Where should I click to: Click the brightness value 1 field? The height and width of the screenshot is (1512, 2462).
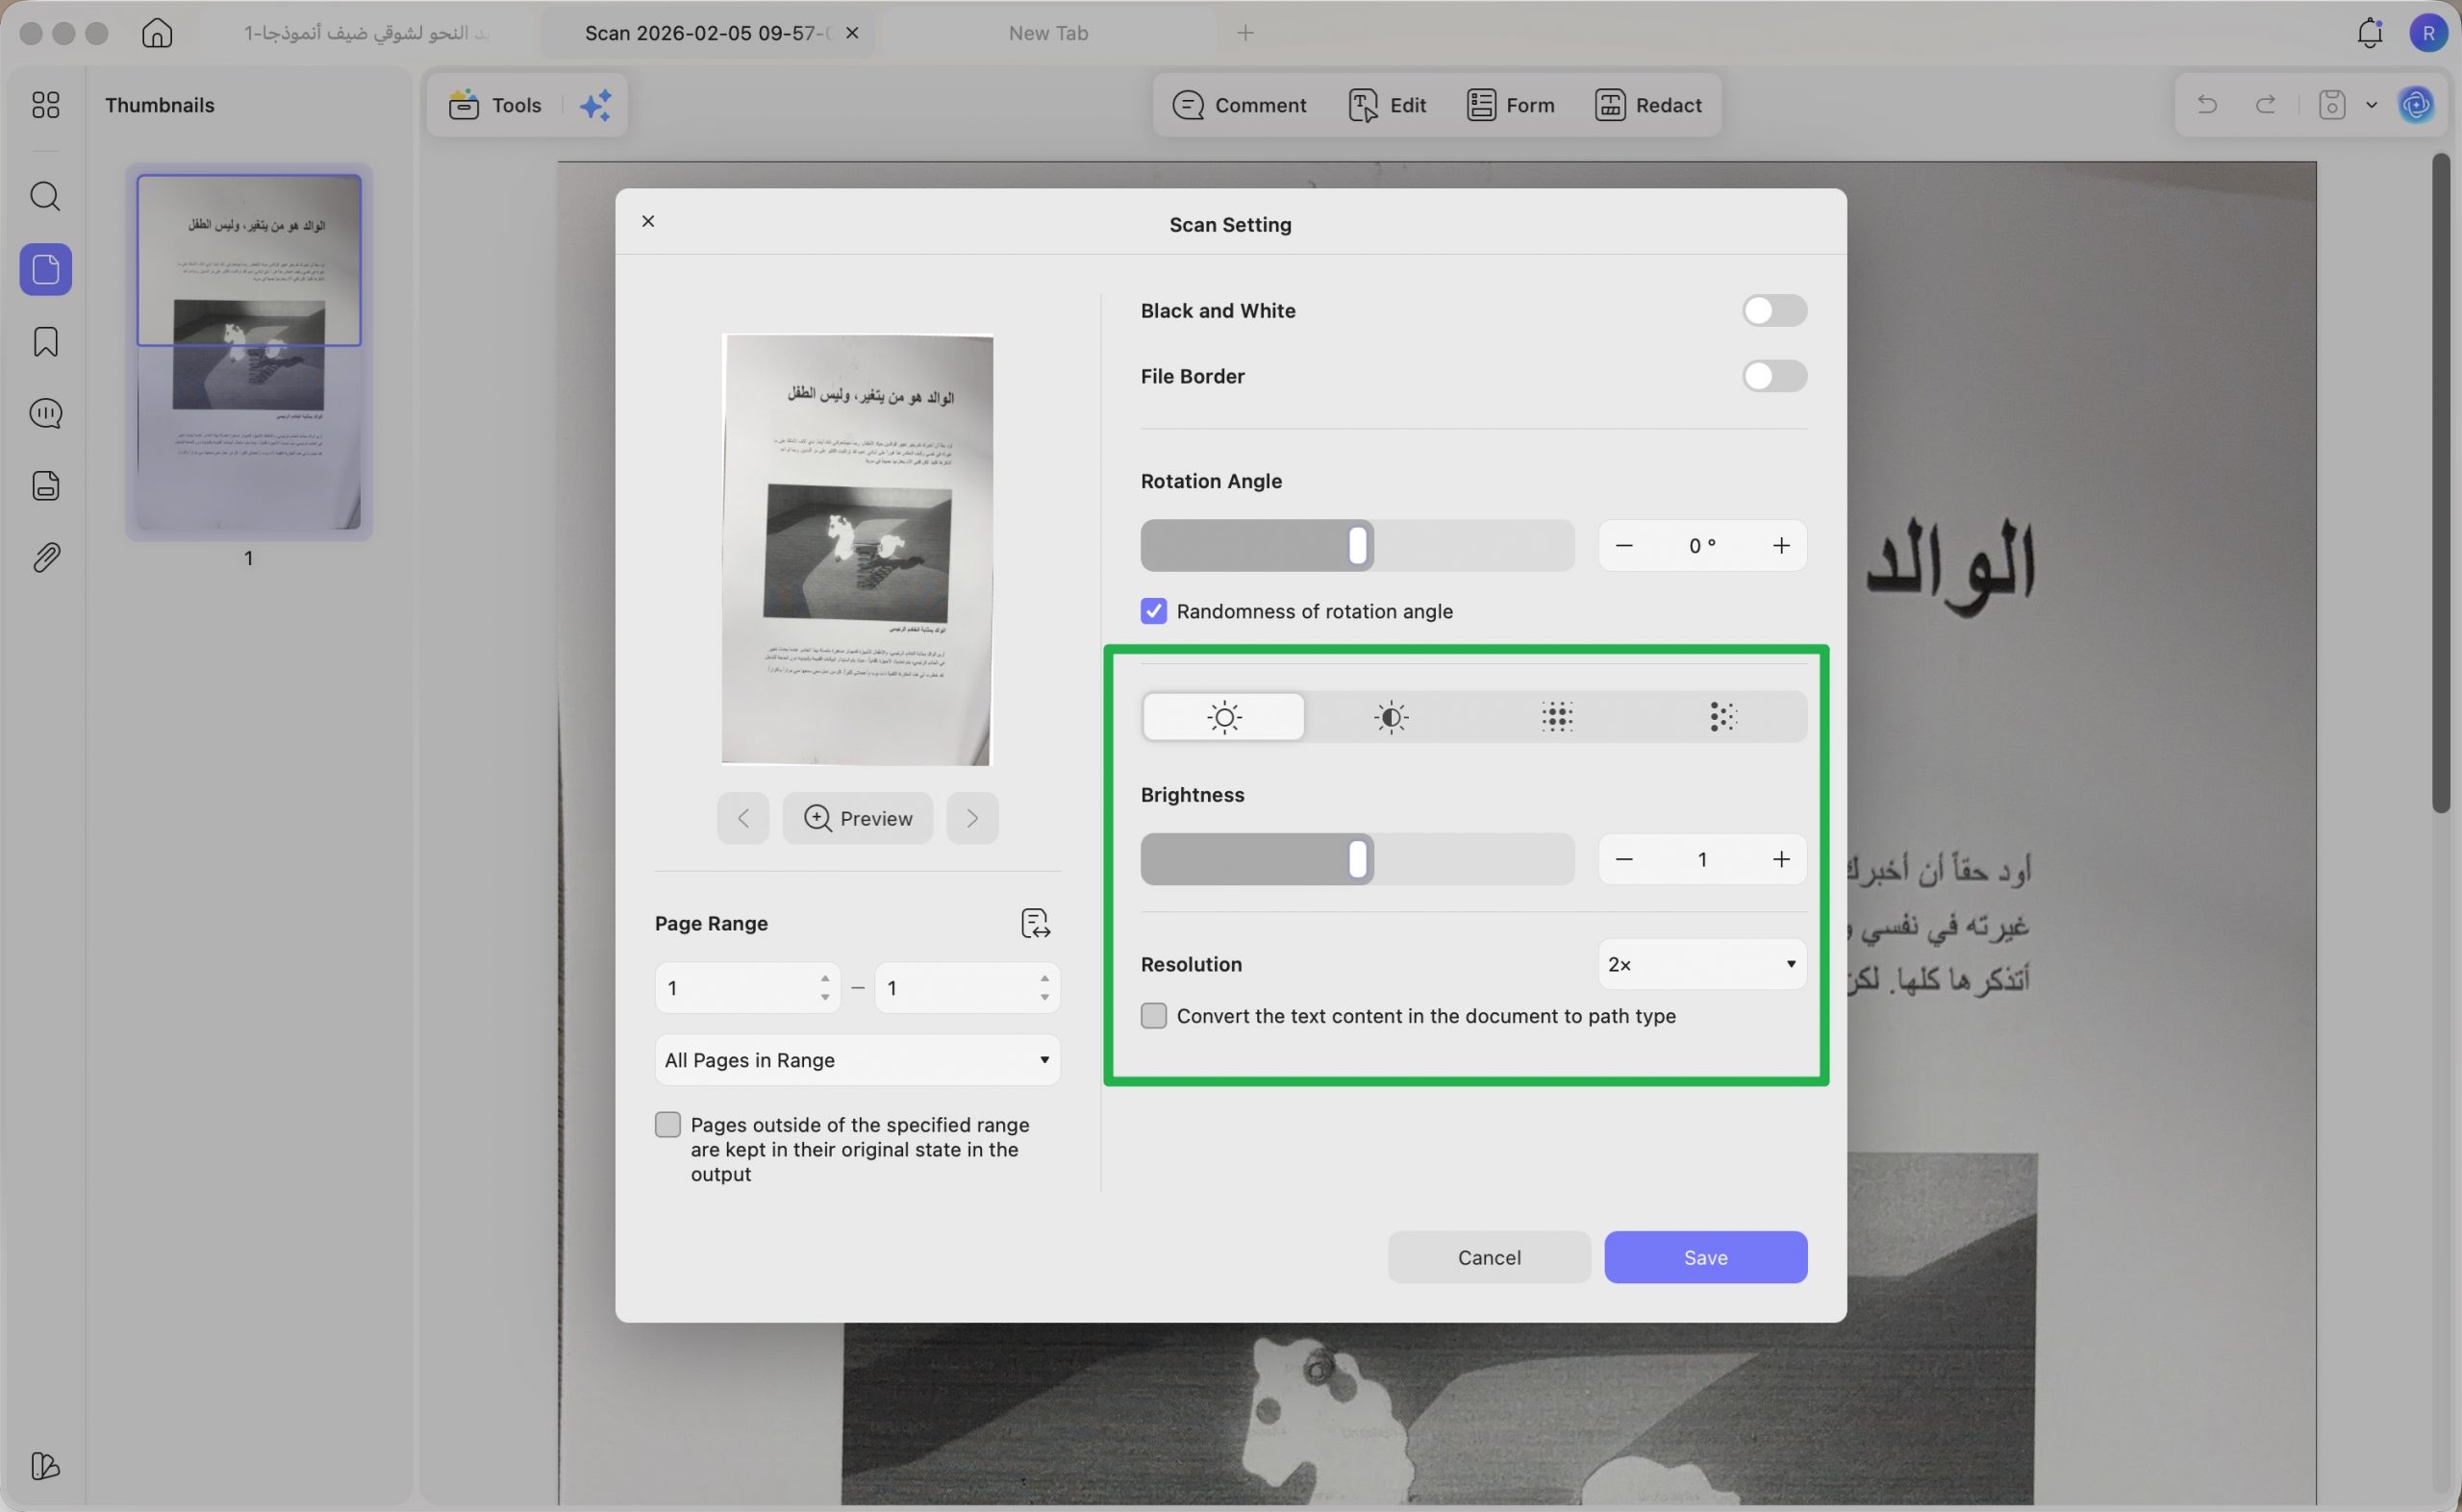tap(1701, 860)
